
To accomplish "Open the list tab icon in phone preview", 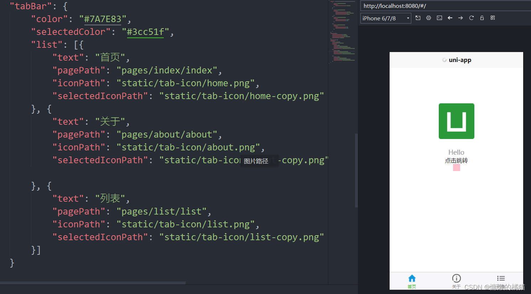I will (x=501, y=278).
